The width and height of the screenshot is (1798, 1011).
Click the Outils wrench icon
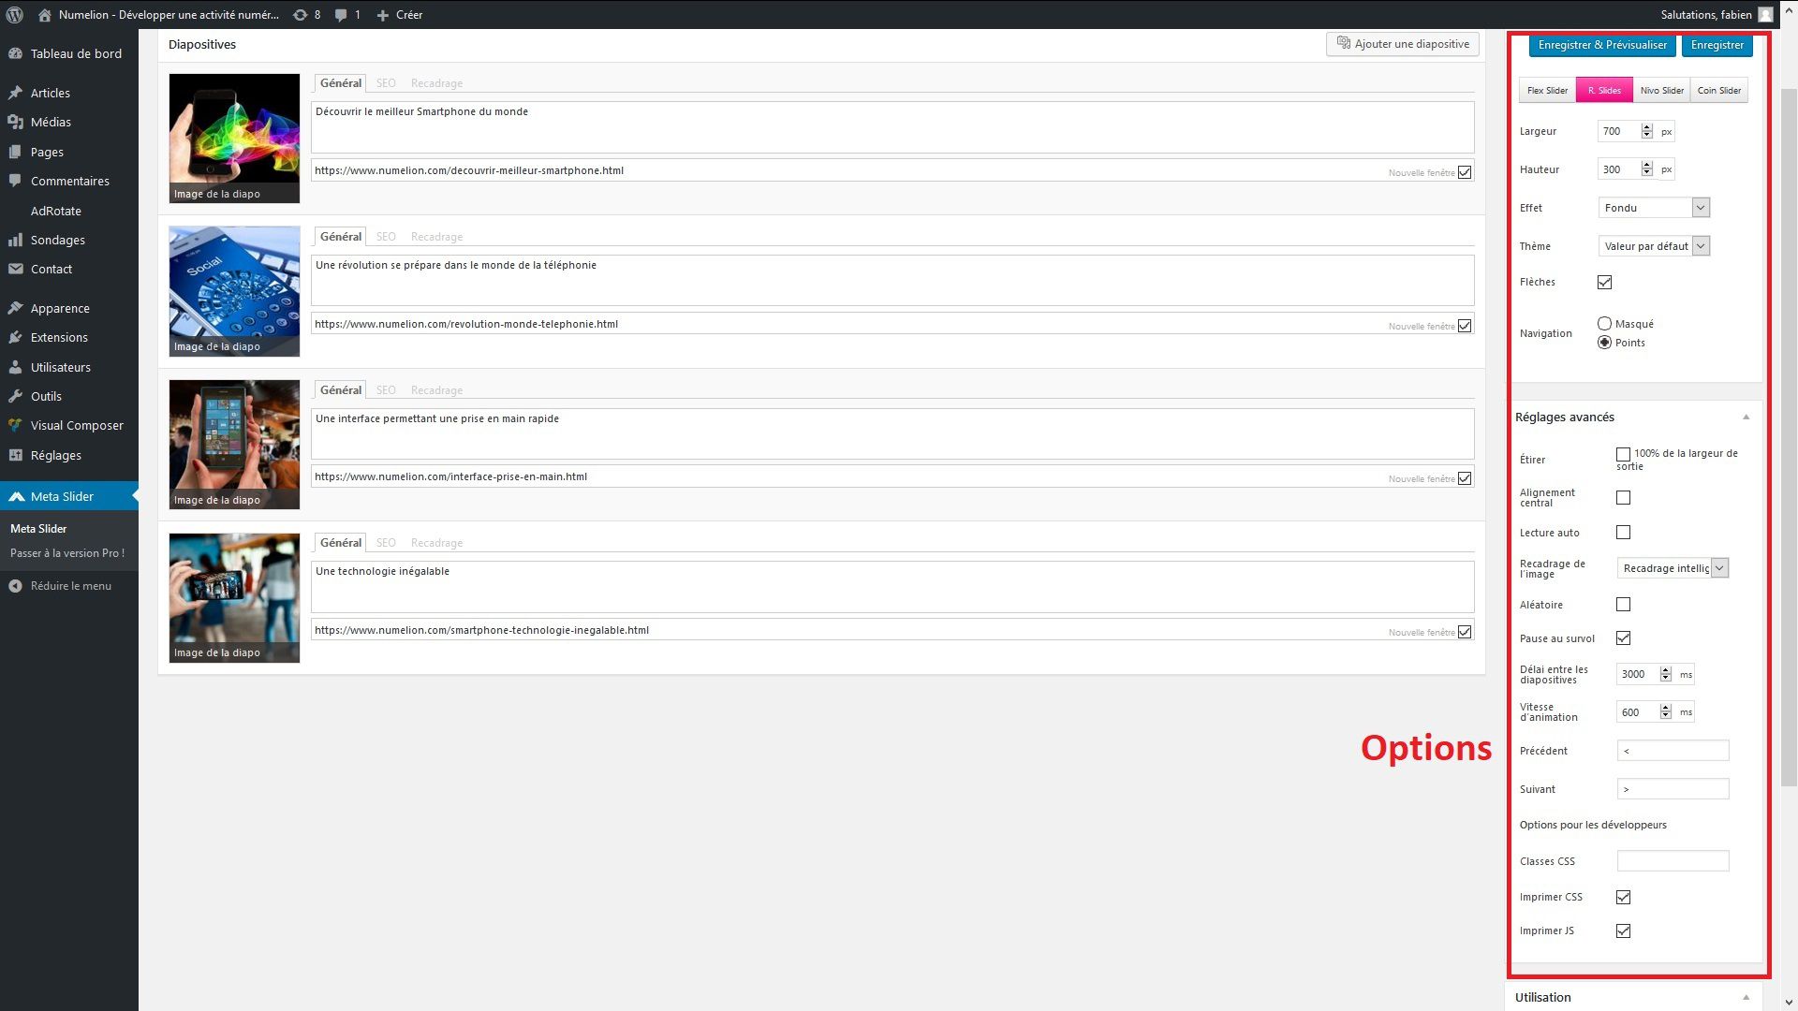(x=15, y=396)
